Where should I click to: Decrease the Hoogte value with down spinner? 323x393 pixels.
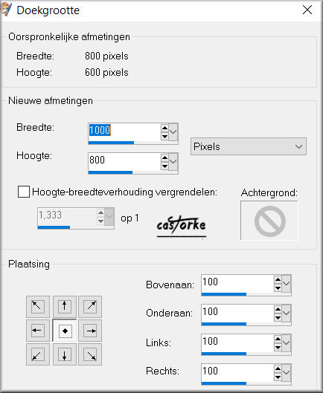[164, 166]
